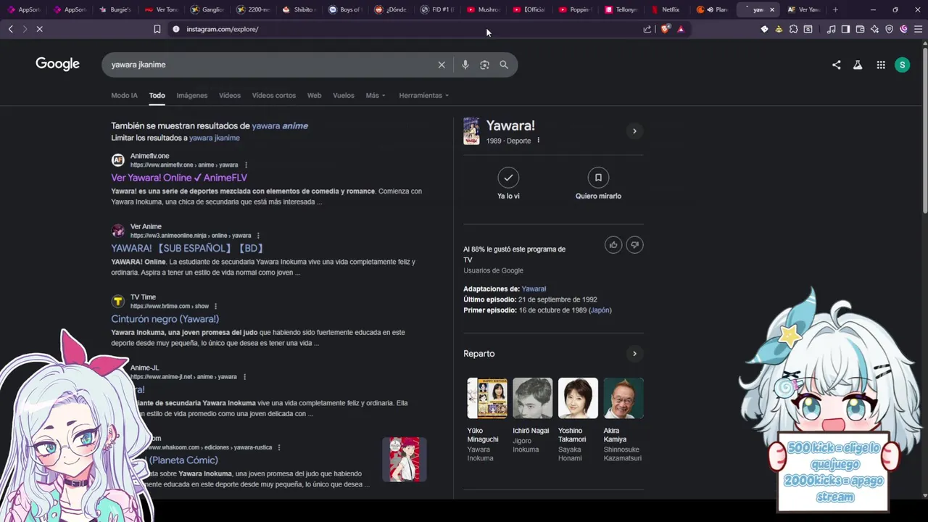Image resolution: width=928 pixels, height=522 pixels.
Task: Open Ichirō Nagai cast photo
Action: click(x=532, y=398)
